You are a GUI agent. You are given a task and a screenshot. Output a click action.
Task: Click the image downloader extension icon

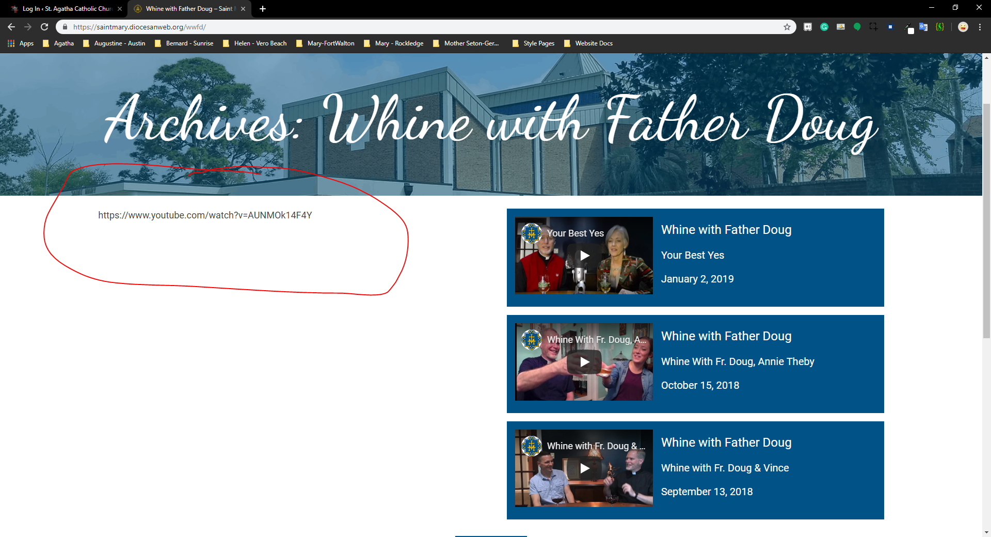(841, 27)
